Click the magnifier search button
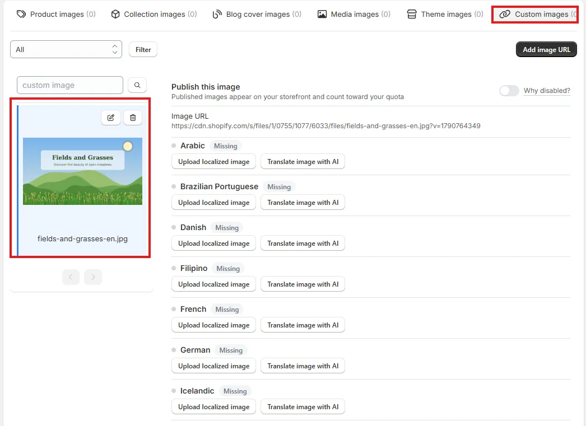This screenshot has width=586, height=426. click(137, 85)
